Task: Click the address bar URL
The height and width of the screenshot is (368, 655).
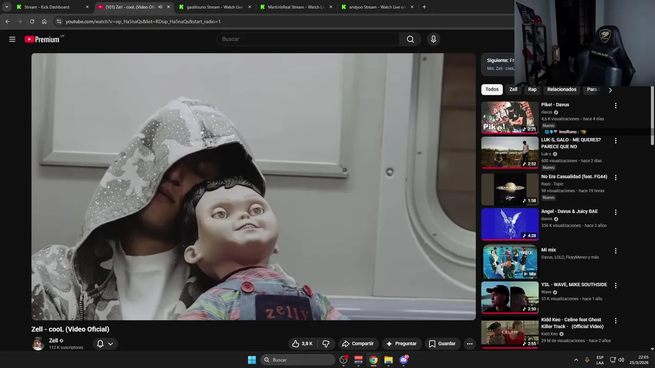Action: [143, 21]
